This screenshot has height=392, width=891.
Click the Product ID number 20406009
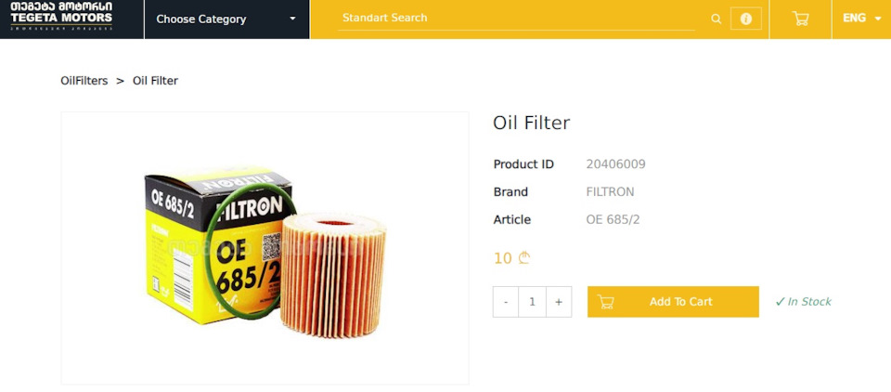(x=615, y=164)
